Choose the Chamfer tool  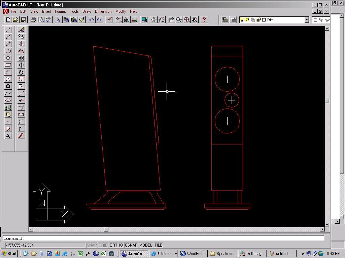21,122
